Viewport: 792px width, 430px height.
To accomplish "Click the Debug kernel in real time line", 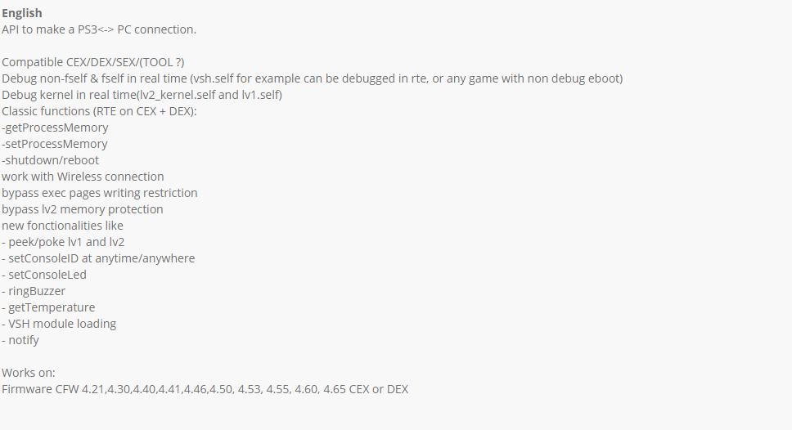I will pos(142,95).
